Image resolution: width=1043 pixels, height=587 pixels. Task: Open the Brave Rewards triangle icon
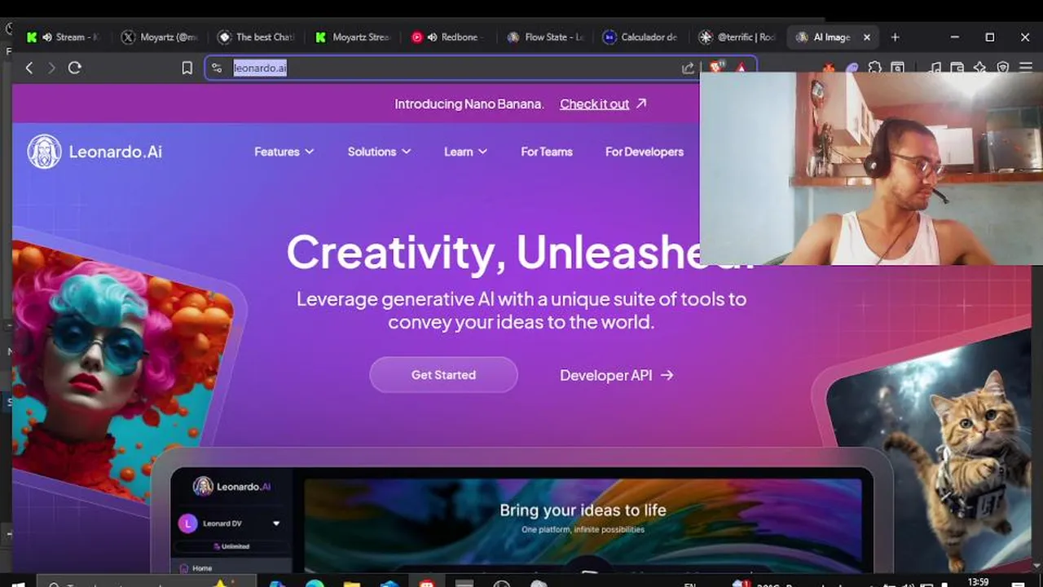[x=741, y=68]
